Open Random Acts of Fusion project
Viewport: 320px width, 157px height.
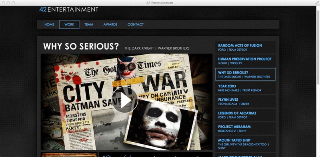246,47
